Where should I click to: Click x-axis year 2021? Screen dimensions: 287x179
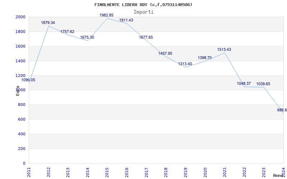coord(225,172)
